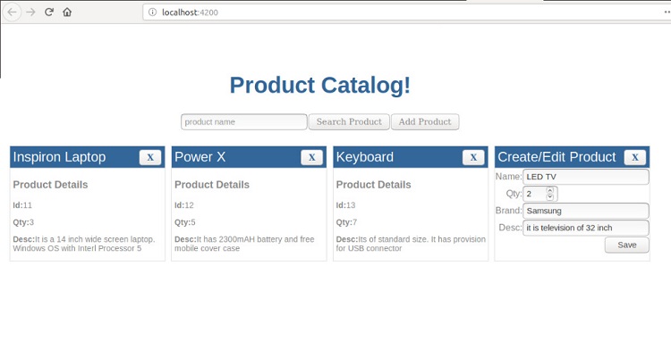The height and width of the screenshot is (349, 671).
Task: Edit the Desc field about television
Action: 586,228
